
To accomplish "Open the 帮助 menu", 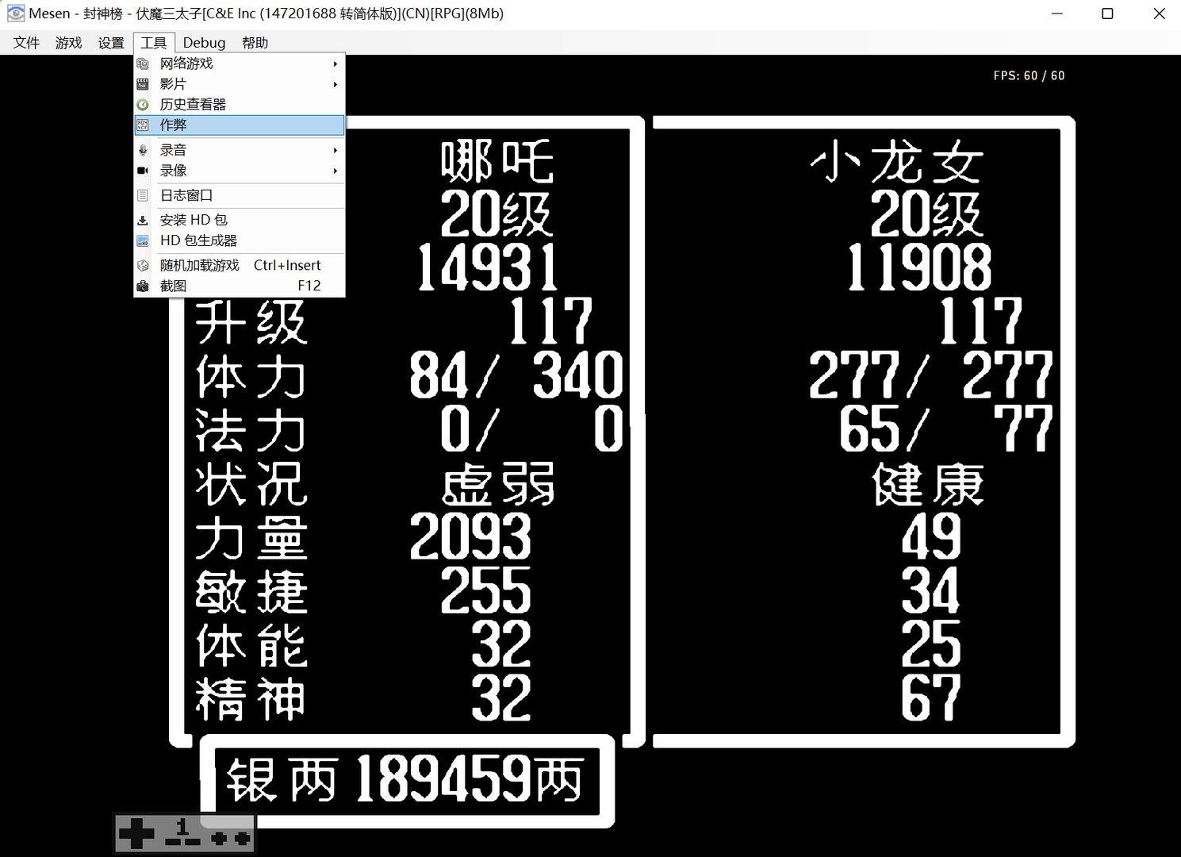I will [x=255, y=42].
